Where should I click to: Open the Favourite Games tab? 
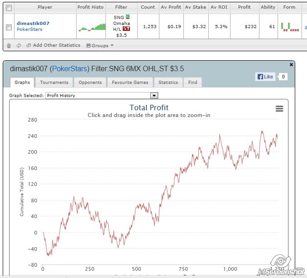(x=130, y=83)
